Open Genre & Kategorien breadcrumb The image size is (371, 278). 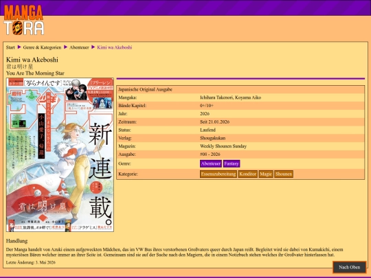(42, 47)
